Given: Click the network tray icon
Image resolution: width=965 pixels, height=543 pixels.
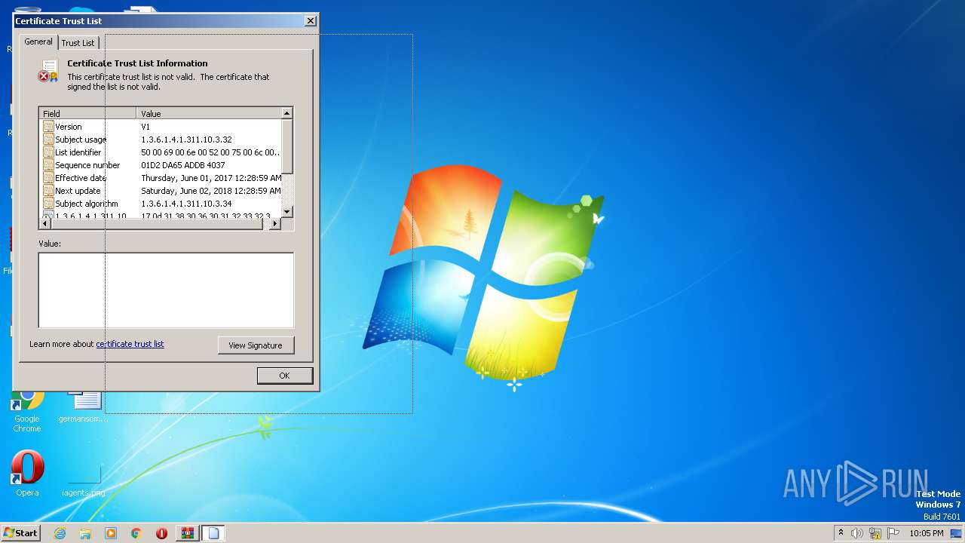Looking at the screenshot, I should coord(875,533).
